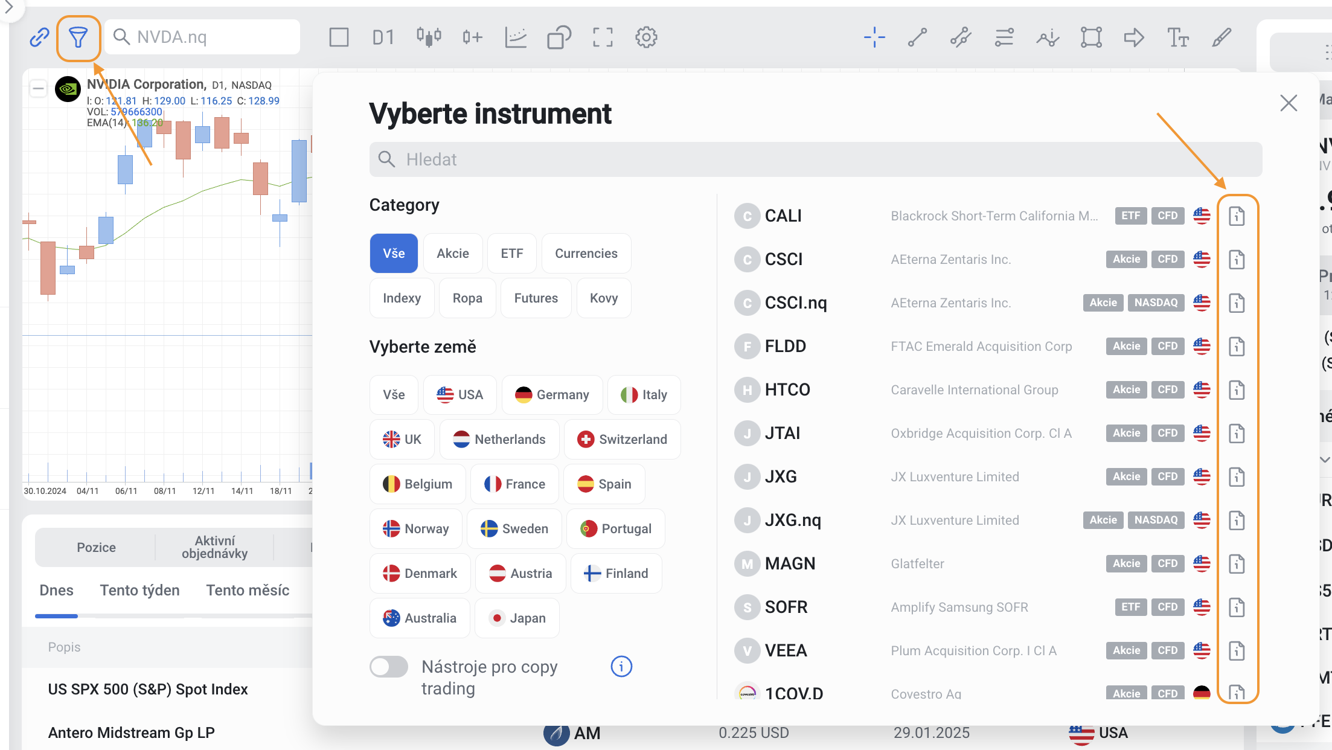The width and height of the screenshot is (1332, 750).
Task: Select the USA country filter
Action: (460, 395)
